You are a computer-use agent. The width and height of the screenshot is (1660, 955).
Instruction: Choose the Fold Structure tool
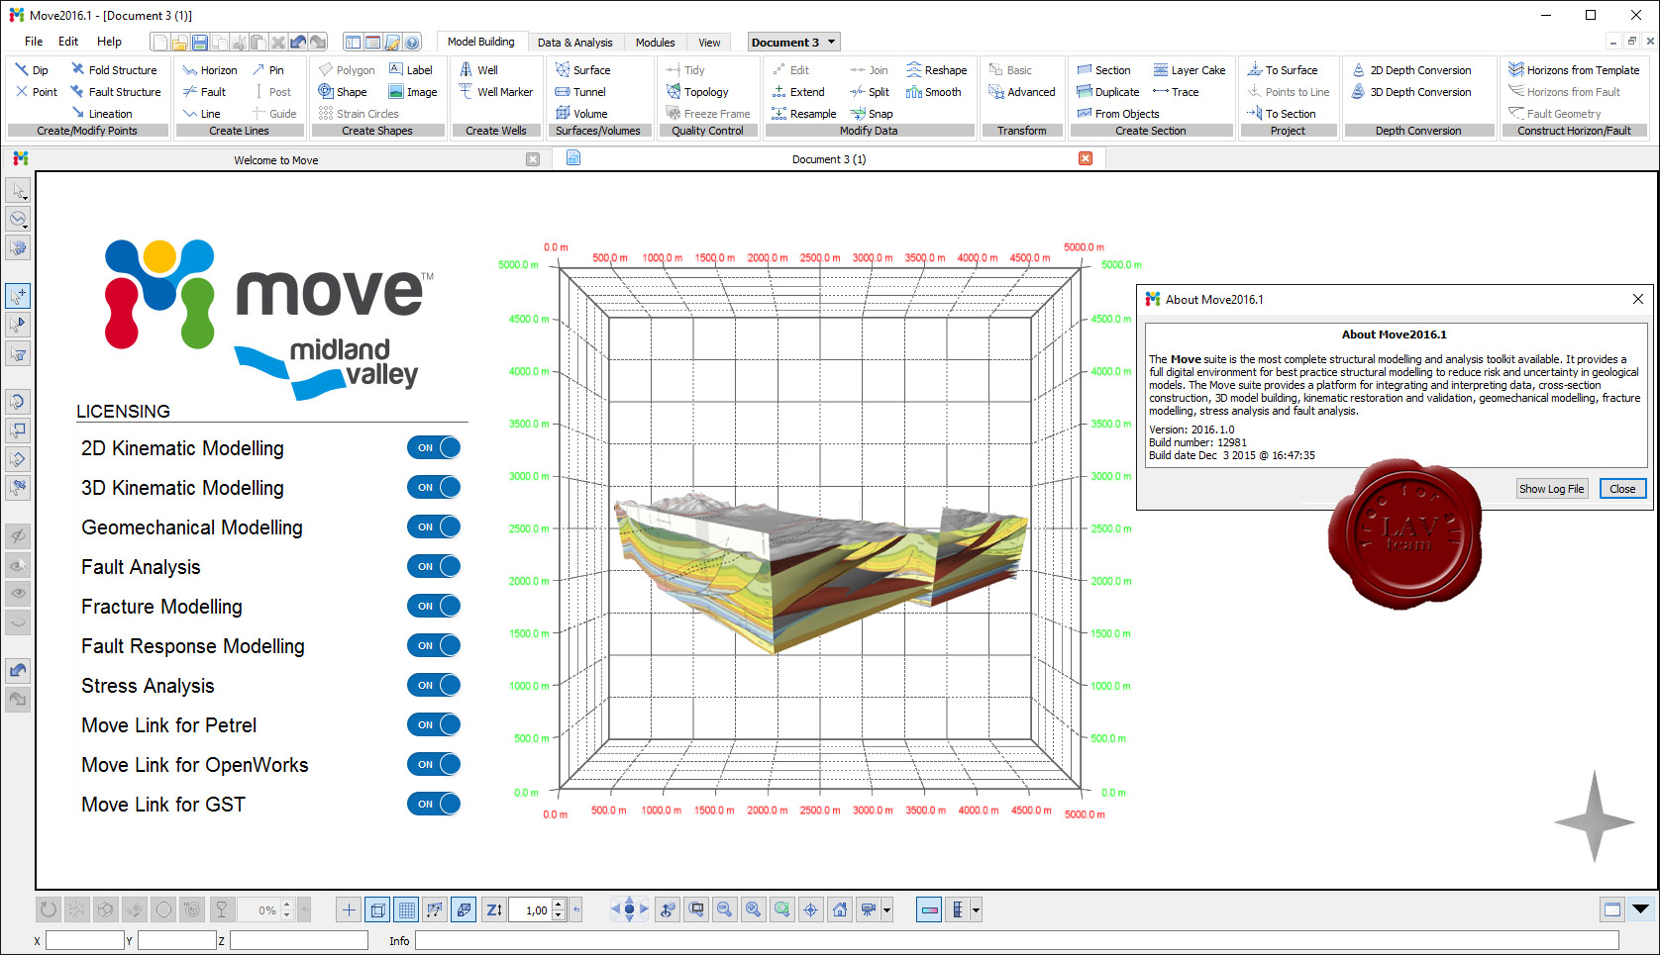point(114,70)
